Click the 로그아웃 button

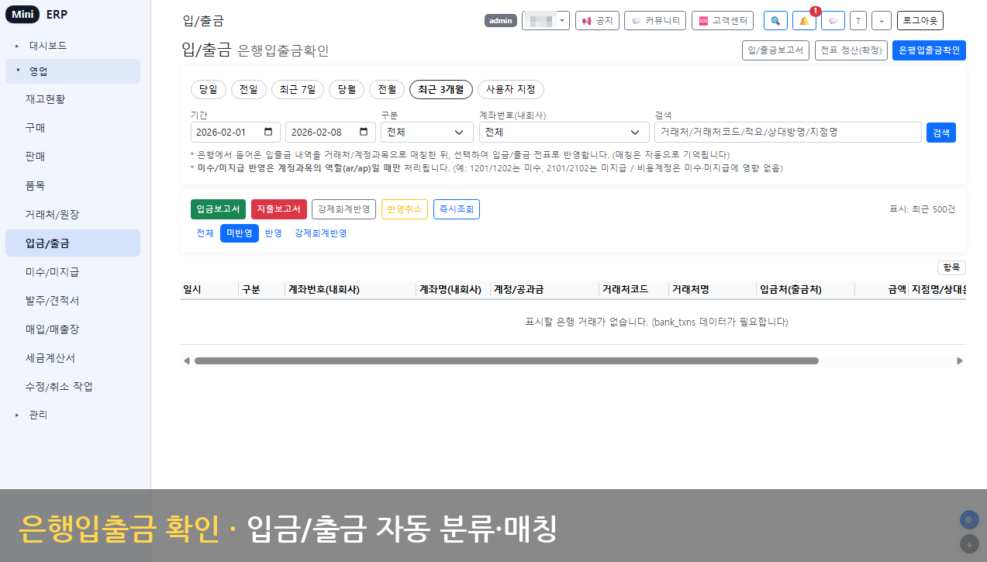[920, 21]
